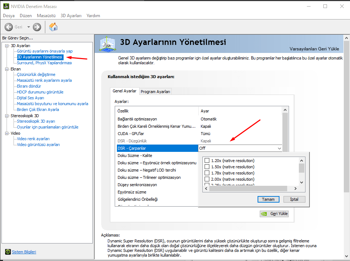Collapse the Ekran tree node
This screenshot has height=261, width=350.
7,69
